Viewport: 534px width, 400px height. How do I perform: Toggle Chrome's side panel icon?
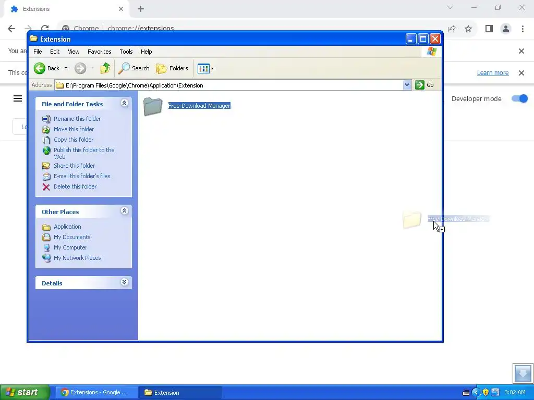tap(489, 29)
